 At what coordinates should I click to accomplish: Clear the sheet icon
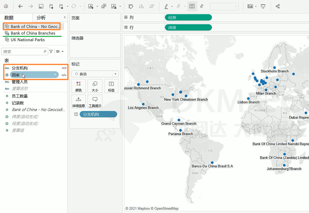click(114, 6)
